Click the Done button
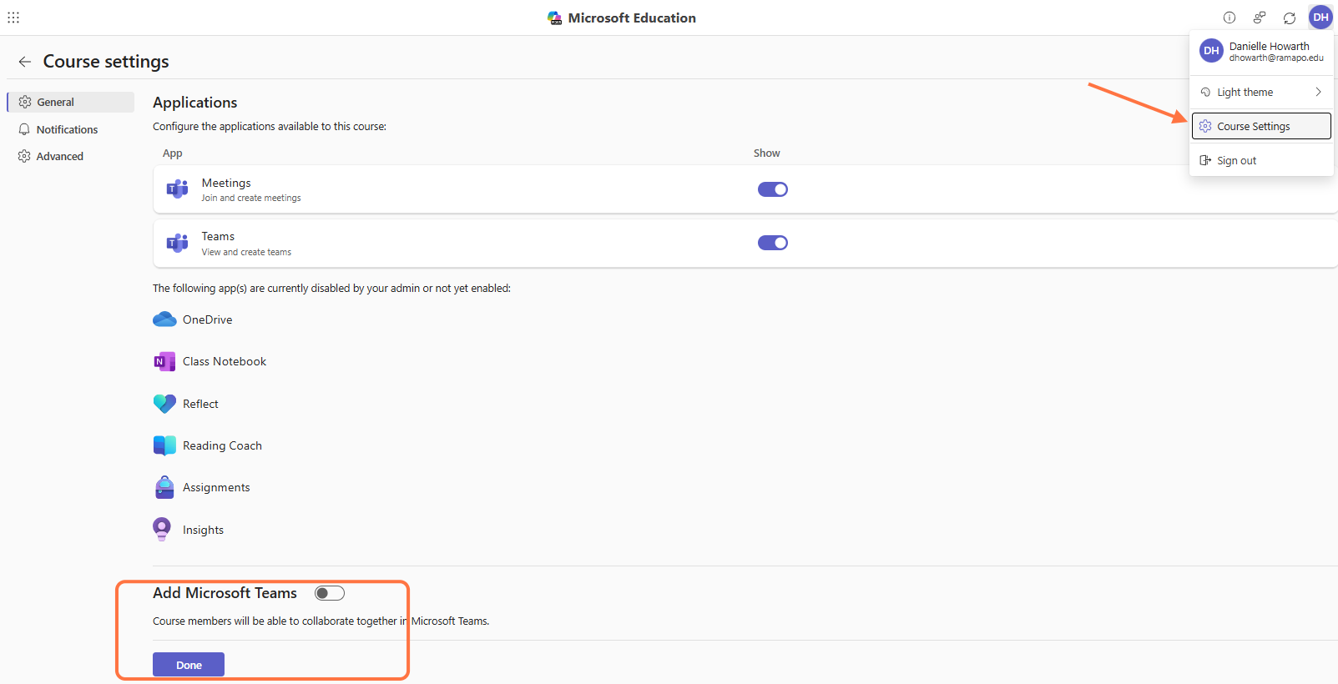Viewport: 1338px width, 684px height. click(189, 665)
